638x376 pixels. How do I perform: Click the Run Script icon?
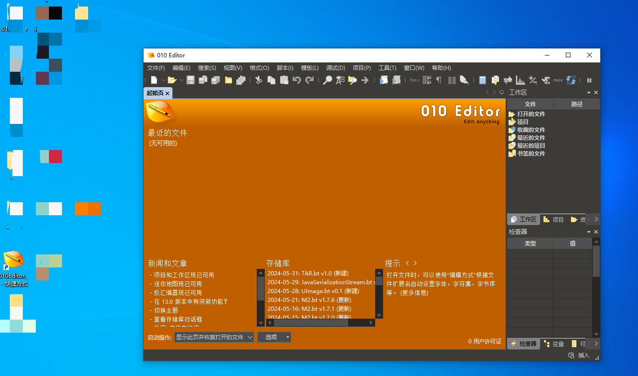pyautogui.click(x=384, y=80)
